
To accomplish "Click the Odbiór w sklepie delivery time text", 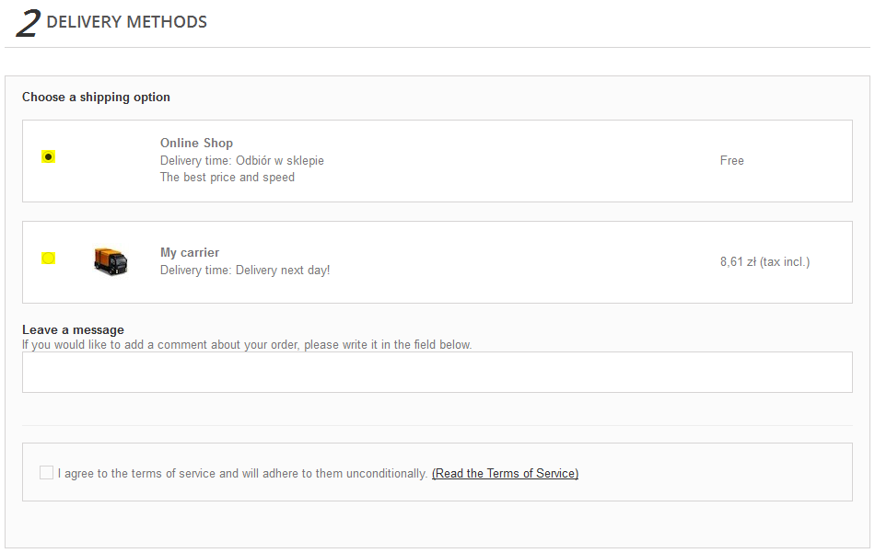I will 279,160.
